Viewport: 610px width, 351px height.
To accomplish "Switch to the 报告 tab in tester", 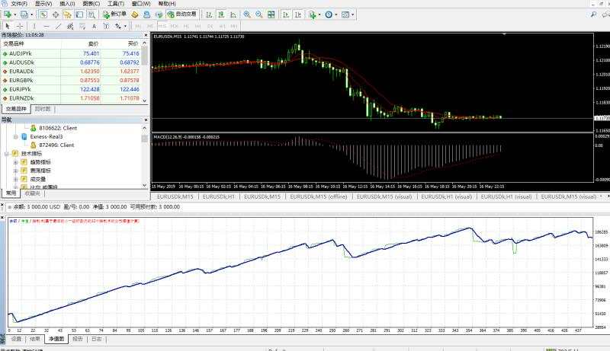I will point(78,339).
